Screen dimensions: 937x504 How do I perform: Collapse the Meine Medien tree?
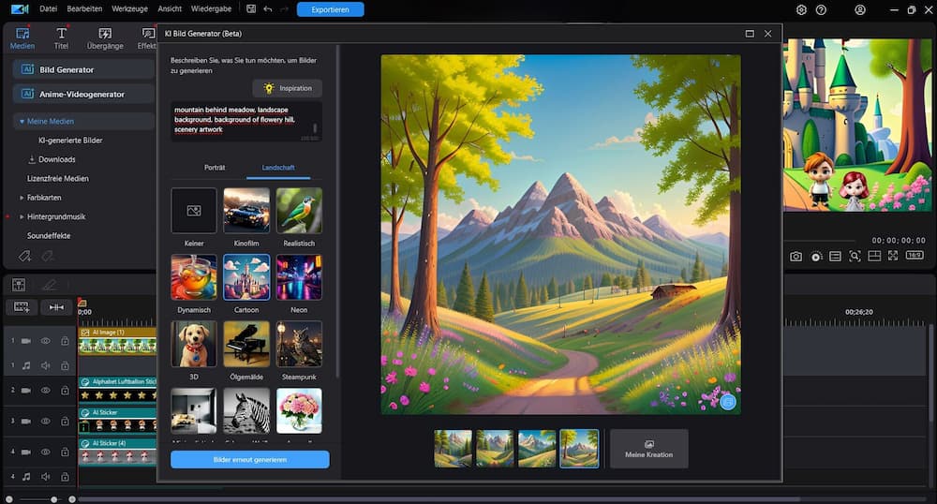(22, 121)
